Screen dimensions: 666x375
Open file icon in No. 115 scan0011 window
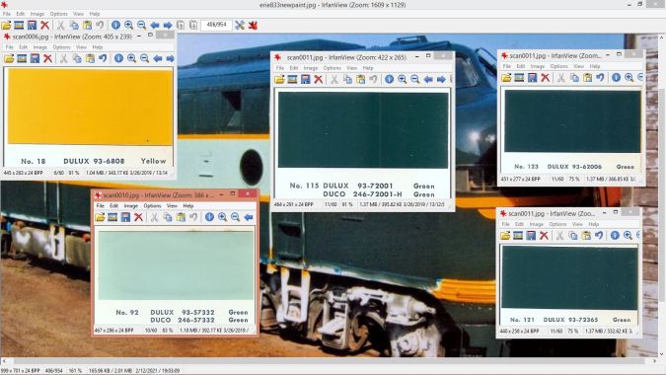pos(279,79)
